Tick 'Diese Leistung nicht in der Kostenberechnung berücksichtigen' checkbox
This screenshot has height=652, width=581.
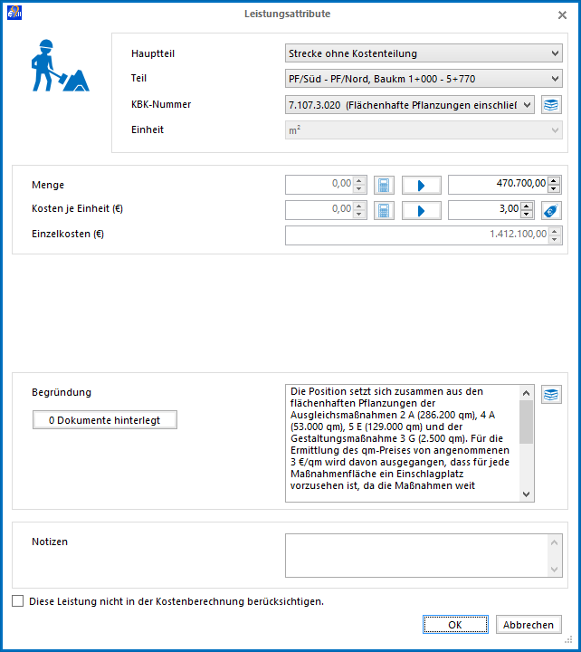[17, 601]
